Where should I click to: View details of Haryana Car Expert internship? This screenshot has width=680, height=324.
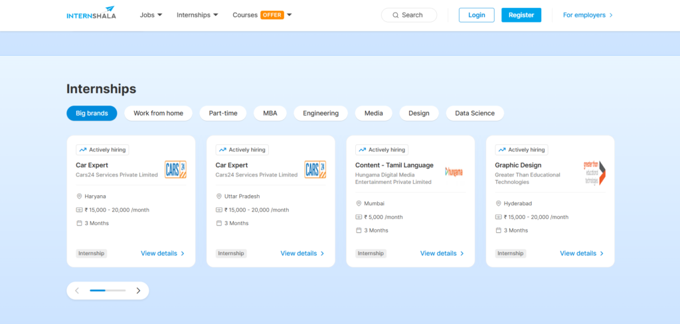163,254
